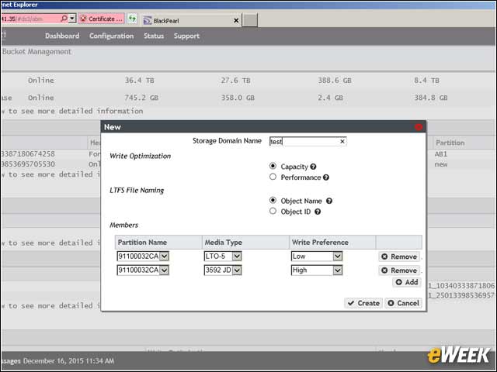Click Bucket Management heading
This screenshot has width=497, height=372.
tap(36, 52)
